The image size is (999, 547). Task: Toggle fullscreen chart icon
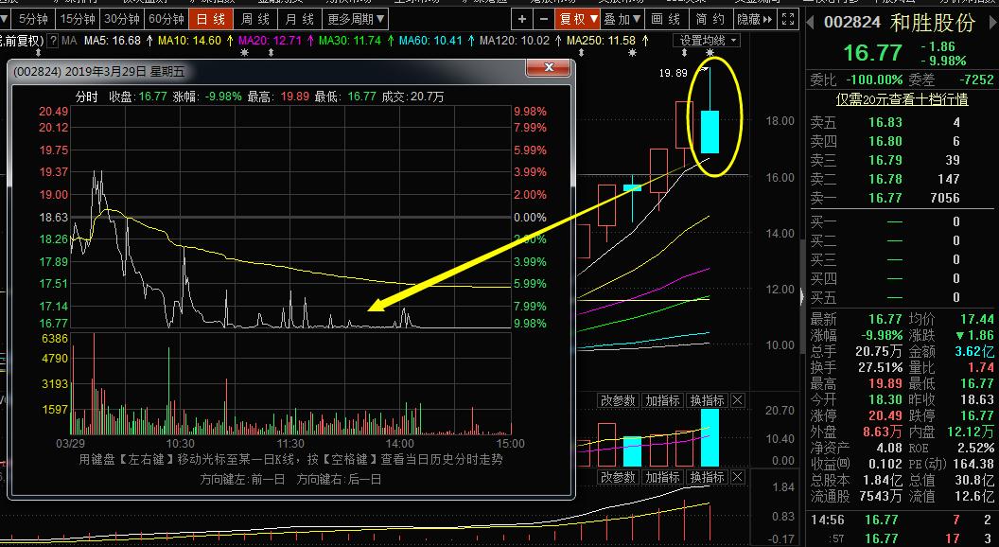(788, 19)
